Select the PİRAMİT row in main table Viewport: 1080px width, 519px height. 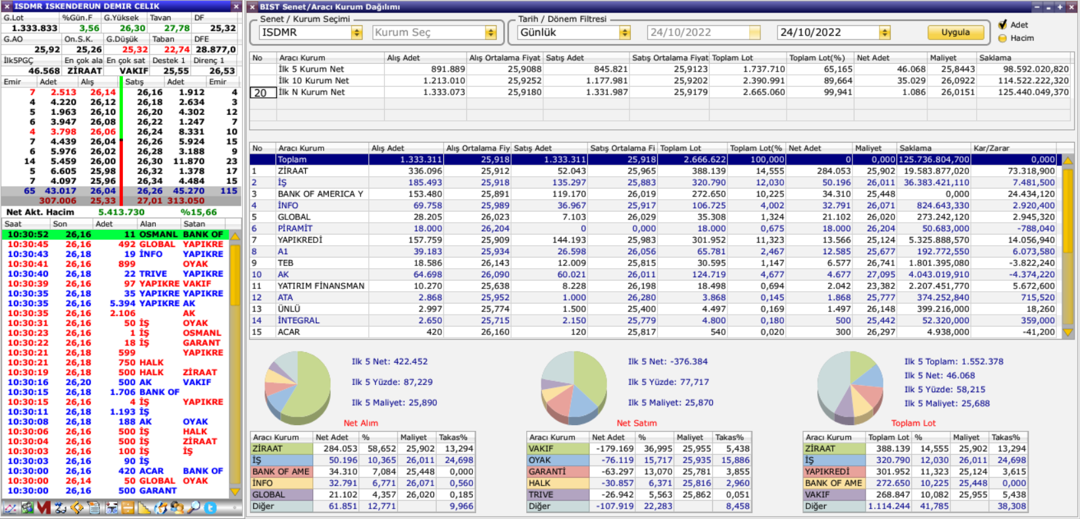pos(652,229)
